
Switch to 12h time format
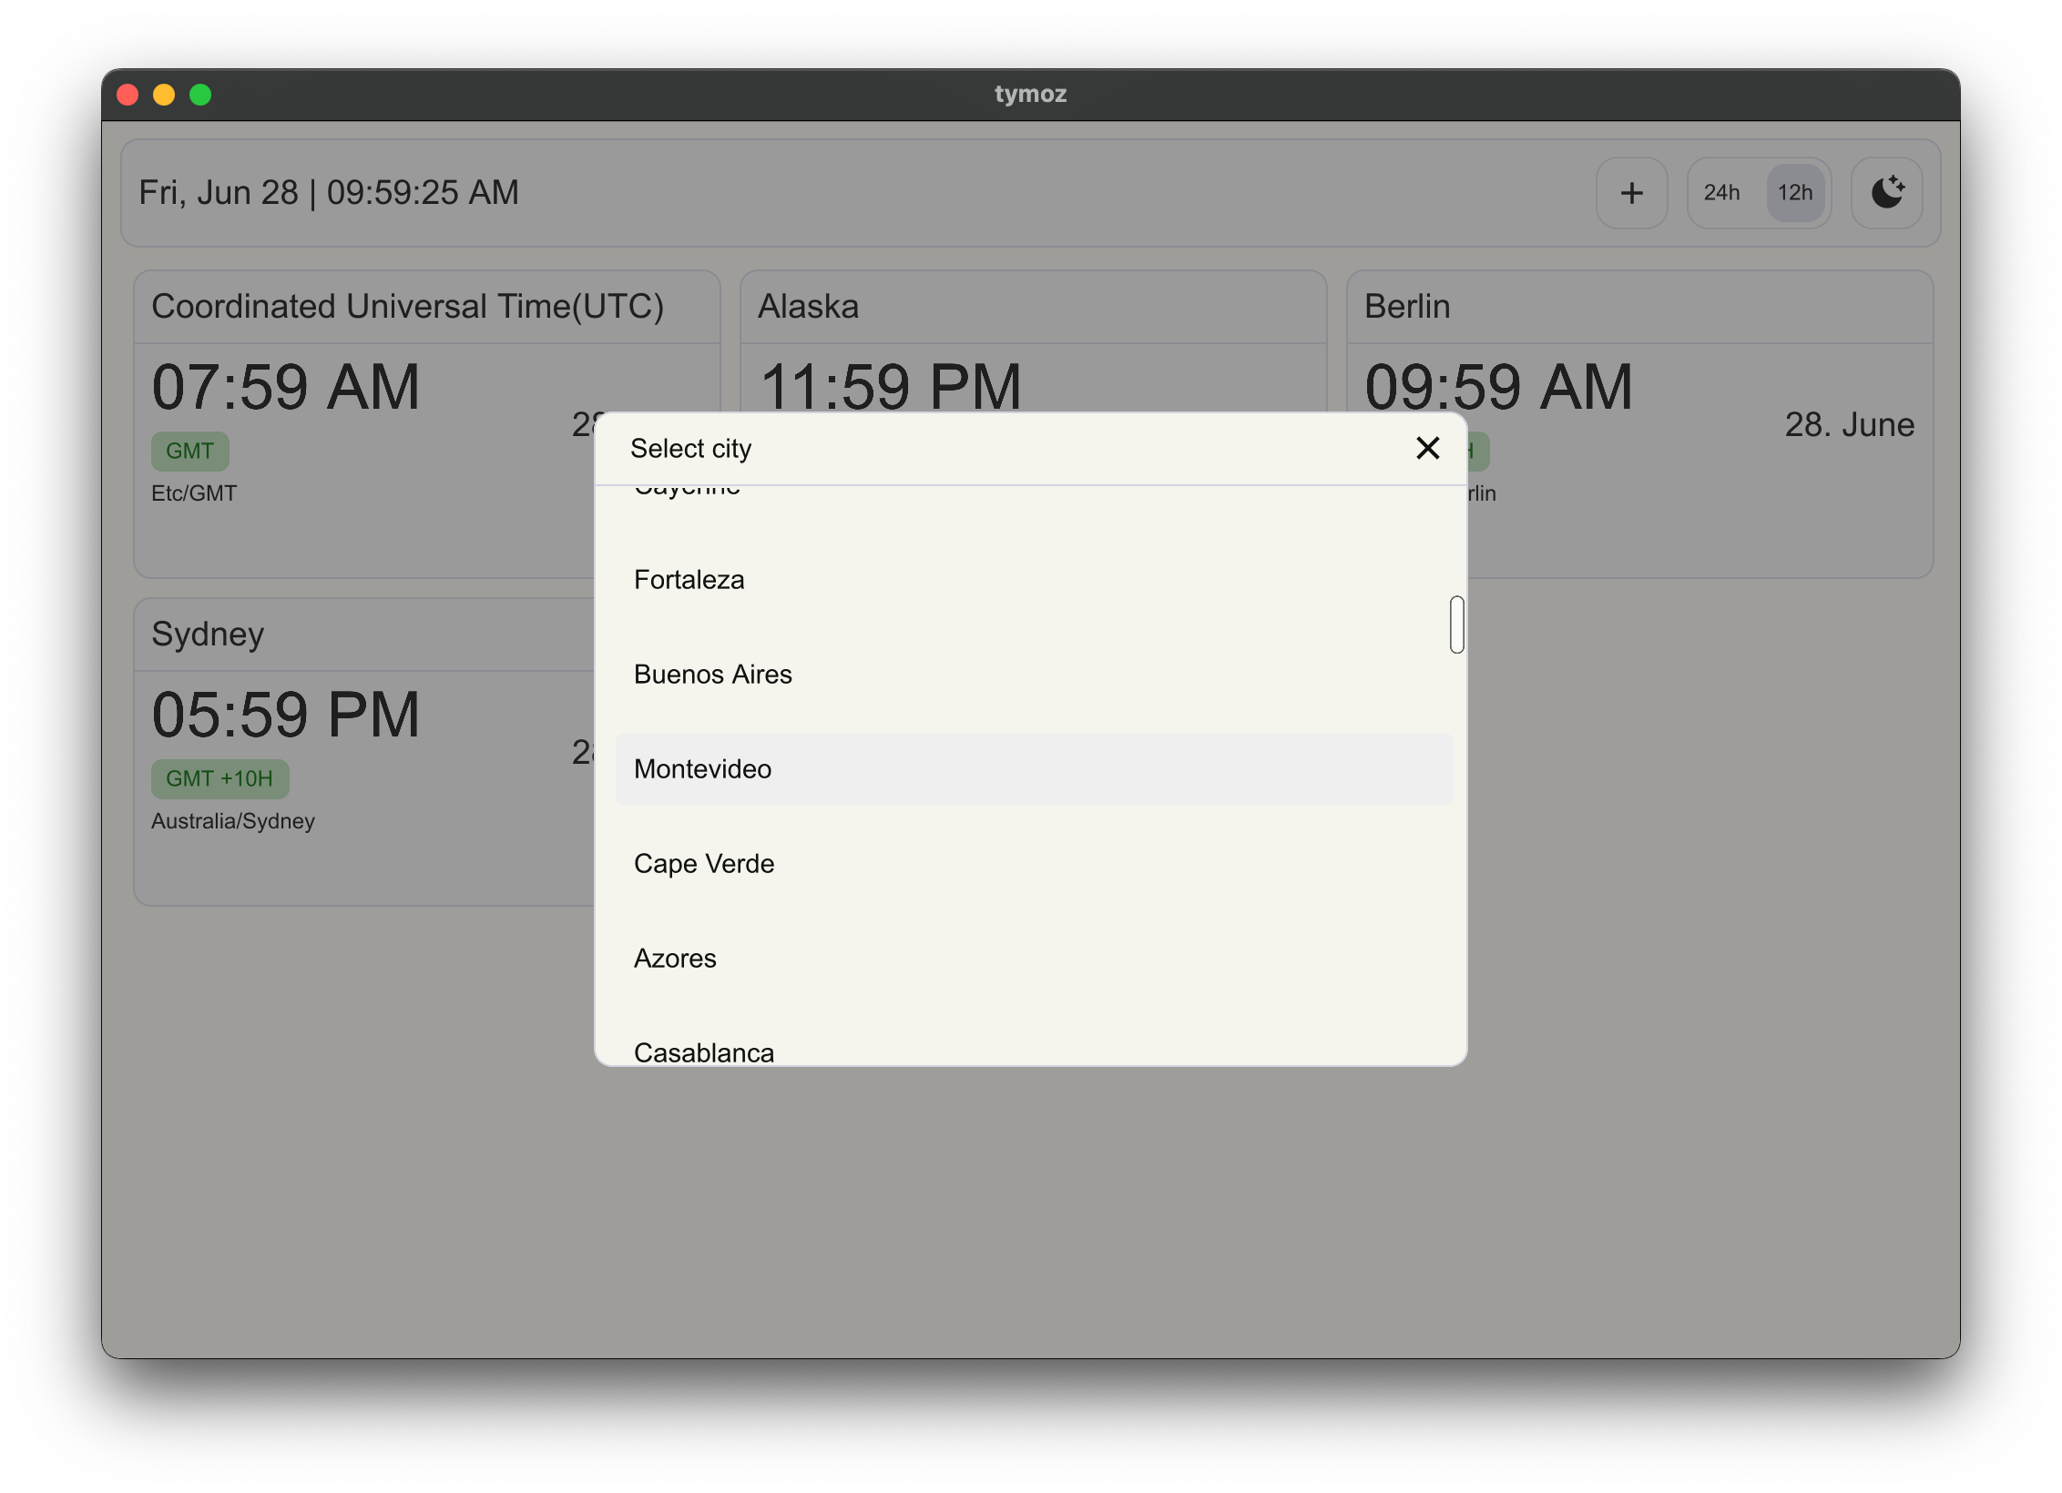pyautogui.click(x=1794, y=193)
